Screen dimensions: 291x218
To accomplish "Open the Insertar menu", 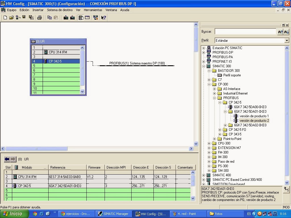I will [x=38, y=10].
